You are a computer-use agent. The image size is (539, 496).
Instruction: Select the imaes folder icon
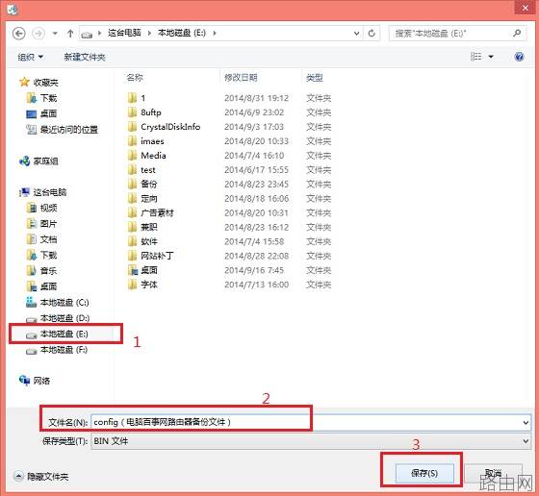[x=133, y=141]
